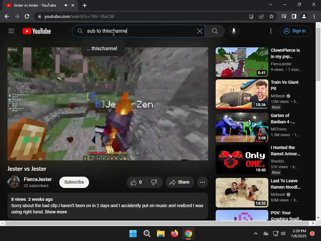Clear the search box with the X

200,31
